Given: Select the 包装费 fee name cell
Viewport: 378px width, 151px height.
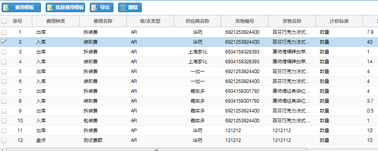Looking at the screenshot, I should click(91, 121).
